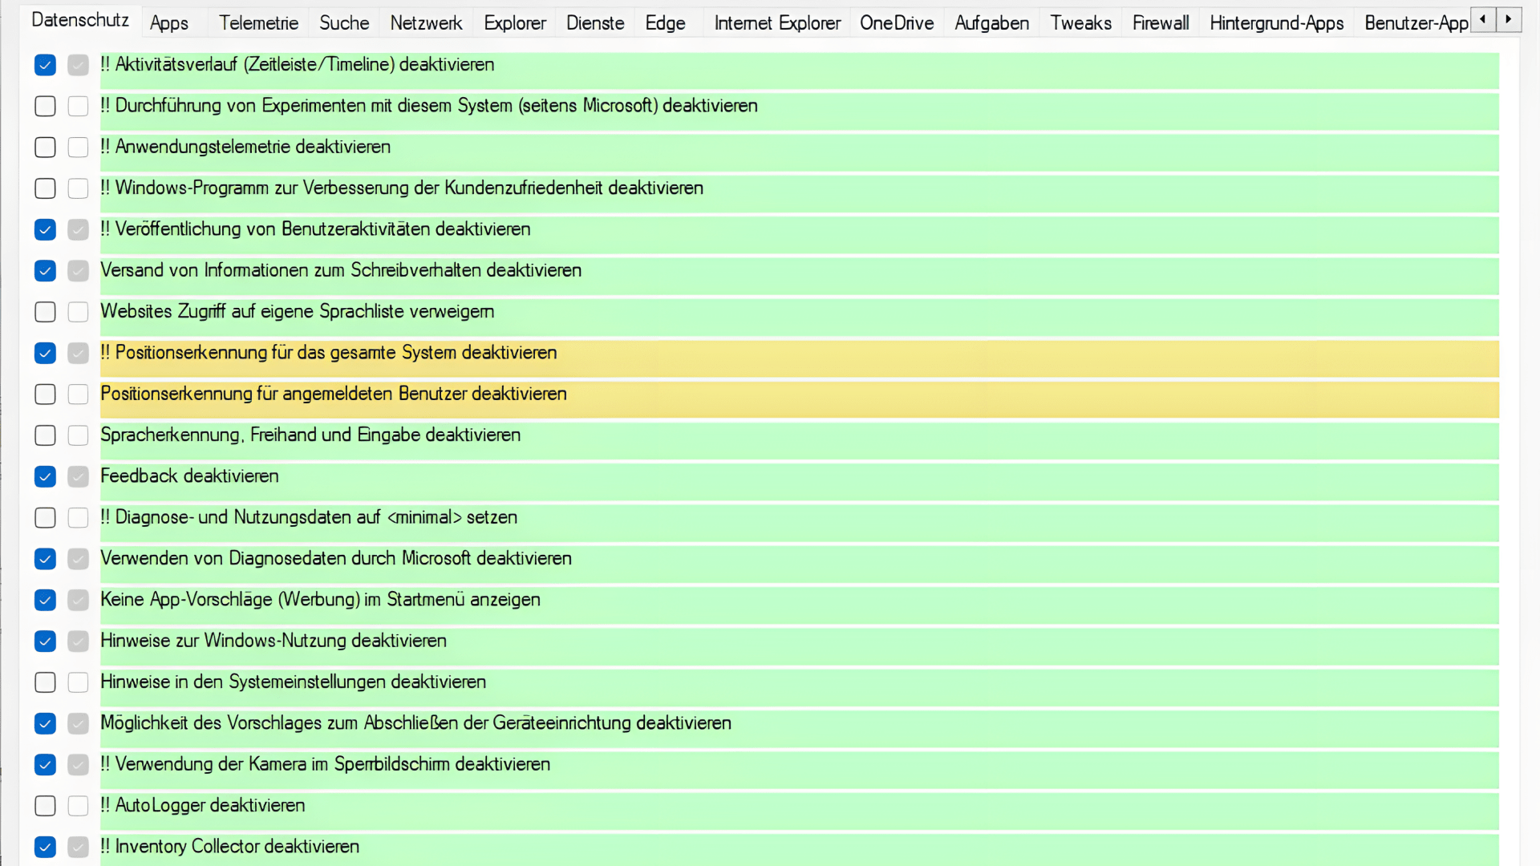Toggle Inventory Collector deaktivieren checkbox
Image resolution: width=1540 pixels, height=866 pixels.
pyautogui.click(x=45, y=847)
